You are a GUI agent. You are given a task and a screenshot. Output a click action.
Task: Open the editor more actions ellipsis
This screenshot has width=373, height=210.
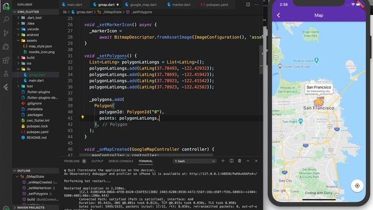(x=256, y=5)
